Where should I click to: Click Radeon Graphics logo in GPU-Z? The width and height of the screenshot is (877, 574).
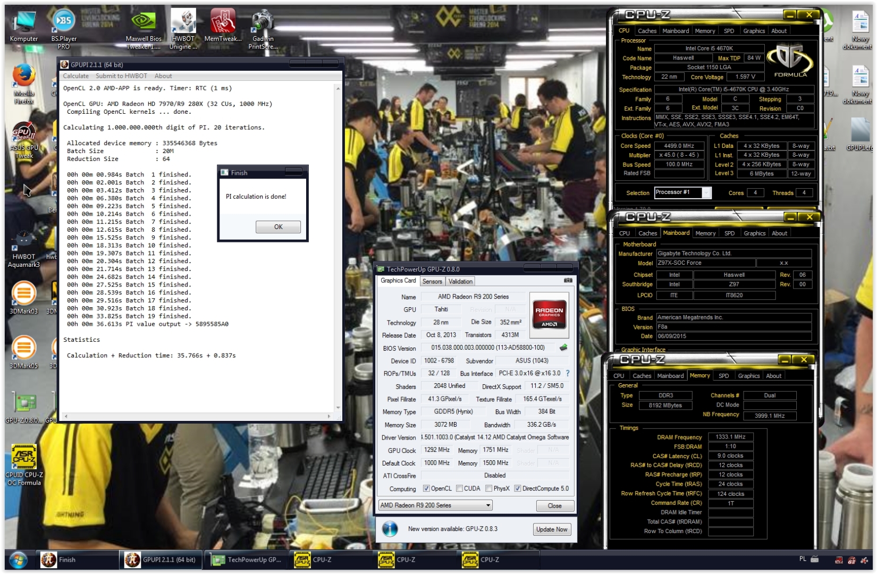[549, 315]
